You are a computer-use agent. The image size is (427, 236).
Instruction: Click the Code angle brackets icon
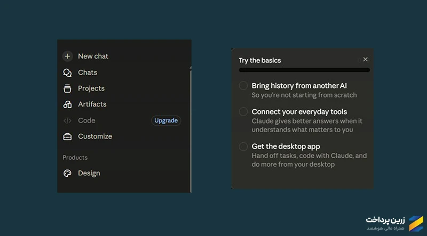coord(67,120)
